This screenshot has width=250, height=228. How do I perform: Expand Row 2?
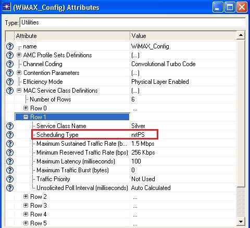(26, 197)
